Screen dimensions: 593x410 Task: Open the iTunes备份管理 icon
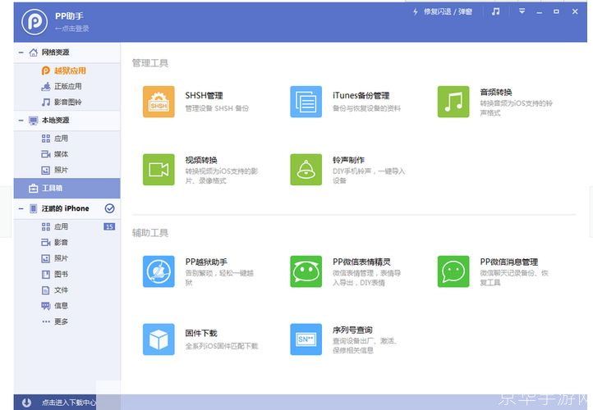tap(306, 102)
